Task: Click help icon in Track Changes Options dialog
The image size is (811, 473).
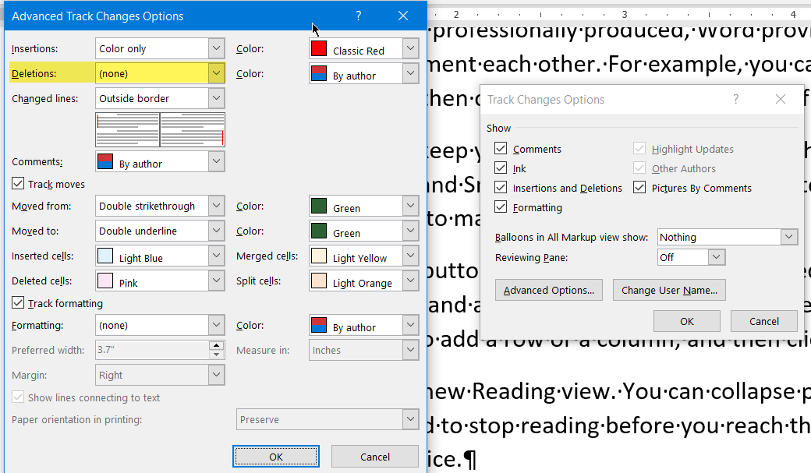Action: (736, 99)
